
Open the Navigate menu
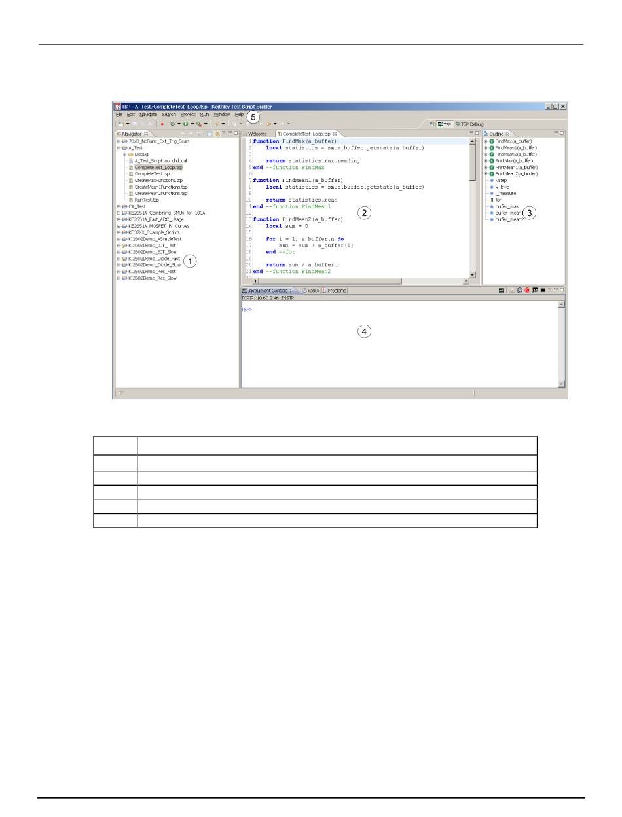click(148, 114)
